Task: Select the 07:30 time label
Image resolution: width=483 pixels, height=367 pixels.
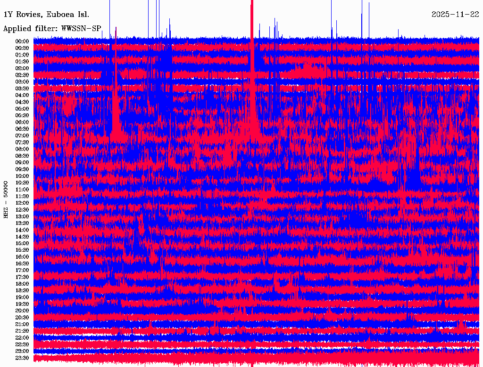Action: pyautogui.click(x=22, y=142)
